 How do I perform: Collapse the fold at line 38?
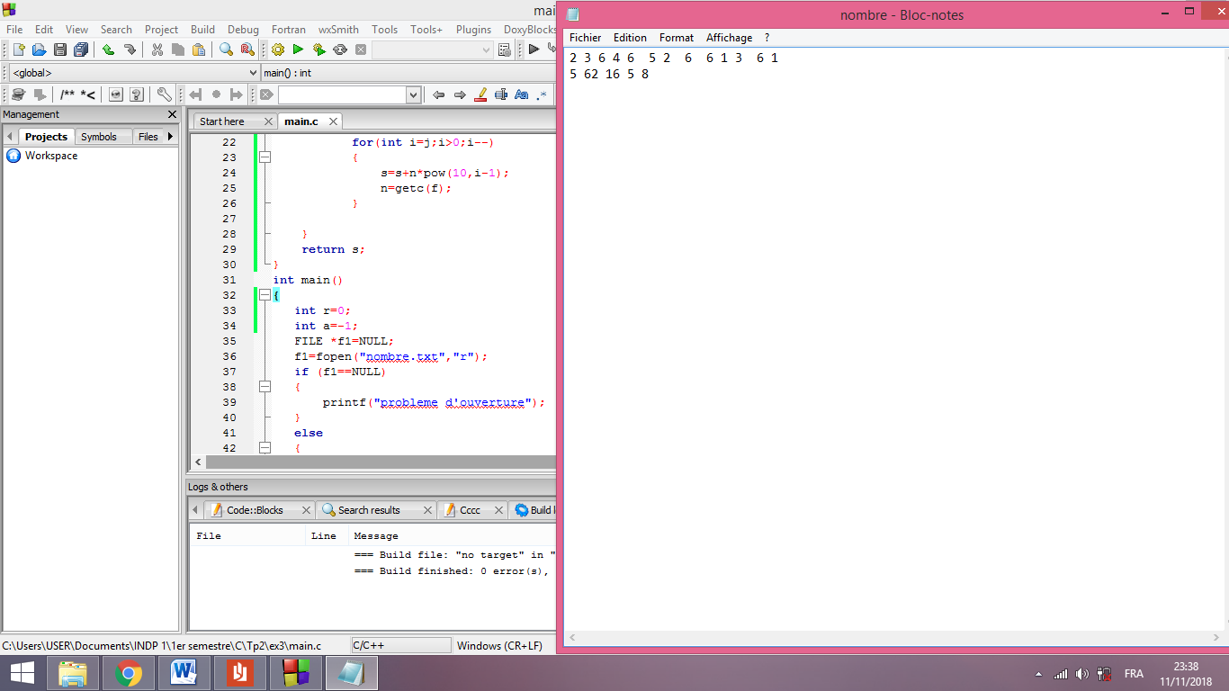(x=265, y=387)
